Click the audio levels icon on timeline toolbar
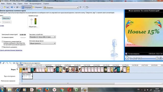 click(x=1, y=63)
